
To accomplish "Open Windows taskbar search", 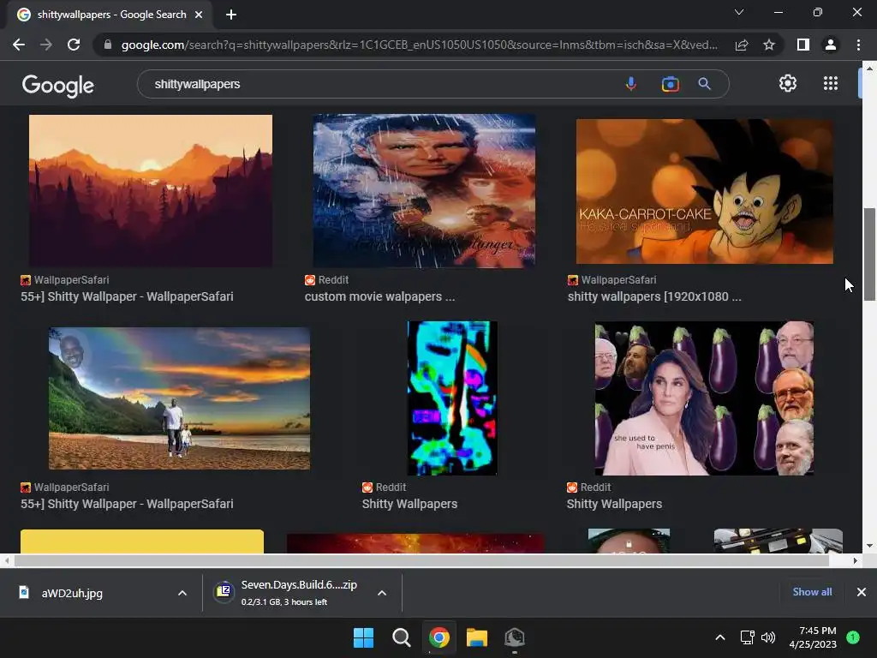I will pos(401,637).
